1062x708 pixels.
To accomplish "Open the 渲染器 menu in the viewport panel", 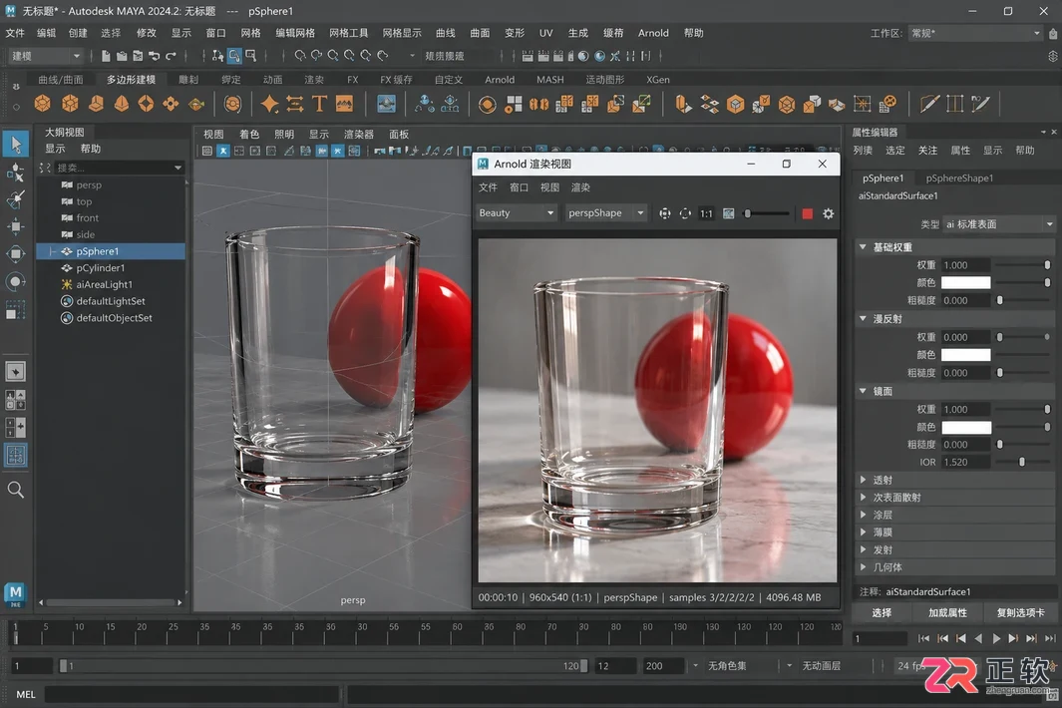I will [358, 135].
